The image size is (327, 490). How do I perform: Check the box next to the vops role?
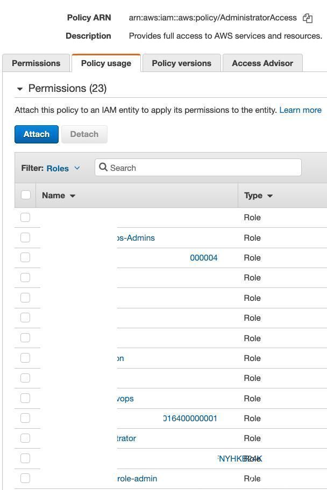(25, 398)
